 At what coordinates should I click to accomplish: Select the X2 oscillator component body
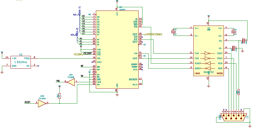(21, 62)
